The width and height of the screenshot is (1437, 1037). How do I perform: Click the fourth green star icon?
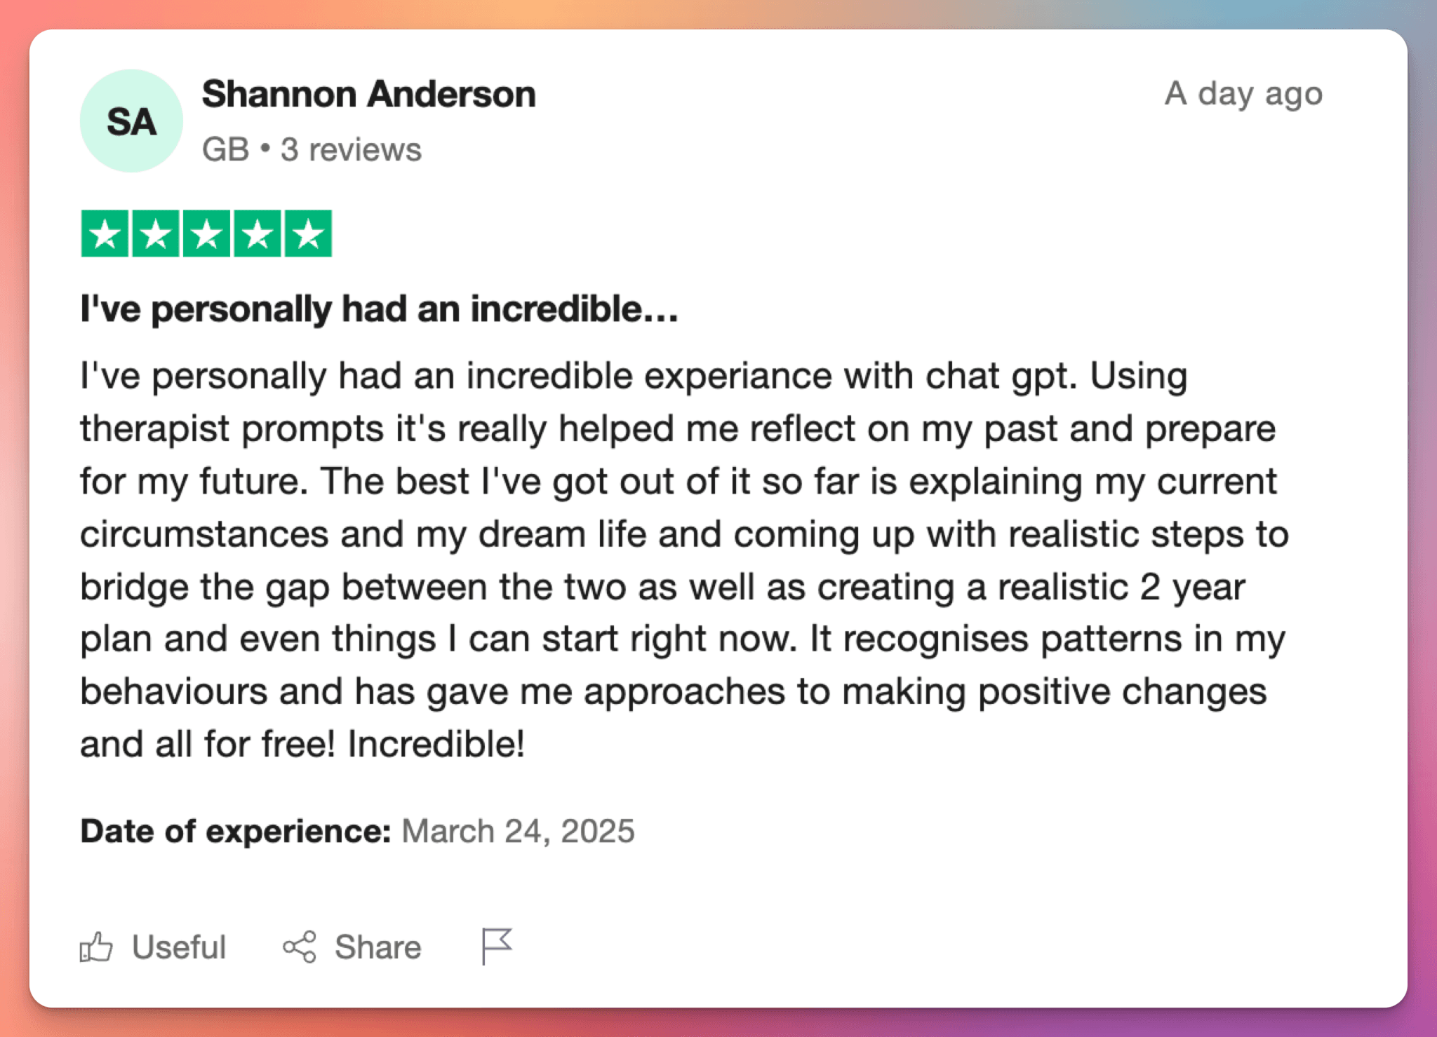click(x=257, y=233)
